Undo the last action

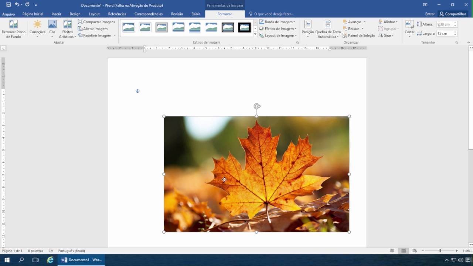click(x=17, y=5)
